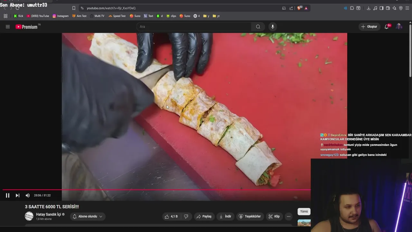
Task: Reload the page
Action: [18, 8]
